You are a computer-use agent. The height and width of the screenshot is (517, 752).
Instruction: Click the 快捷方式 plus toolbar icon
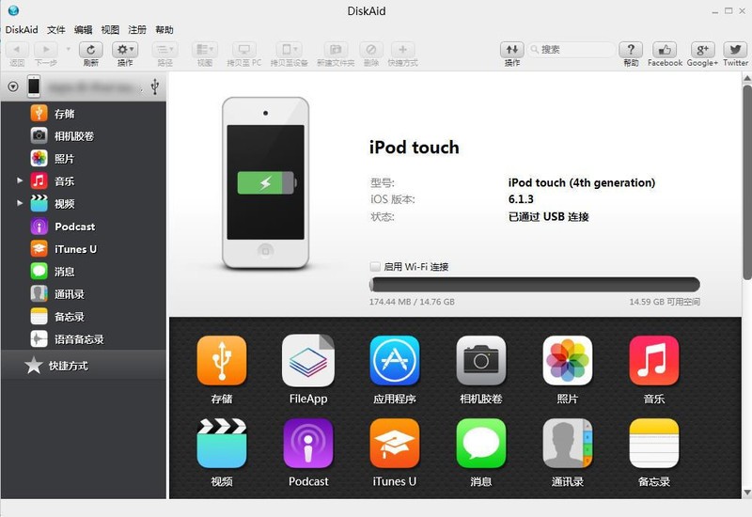click(x=403, y=50)
